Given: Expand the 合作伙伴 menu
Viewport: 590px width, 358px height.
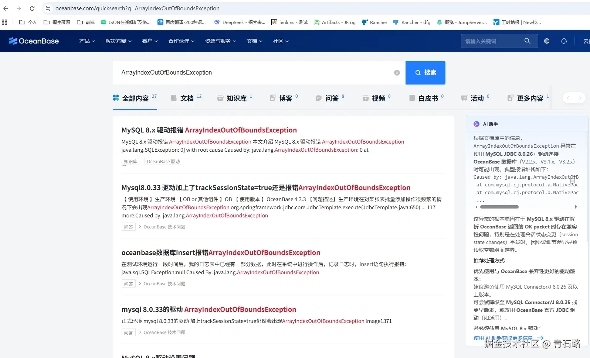Looking at the screenshot, I should click(181, 41).
